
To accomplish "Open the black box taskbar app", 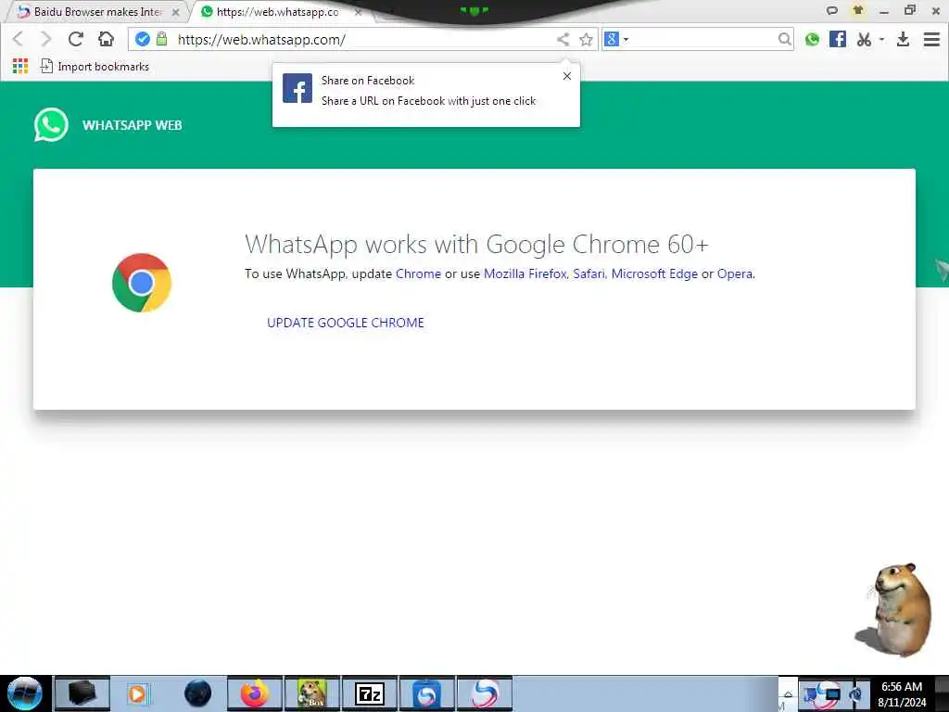I will pos(82,693).
